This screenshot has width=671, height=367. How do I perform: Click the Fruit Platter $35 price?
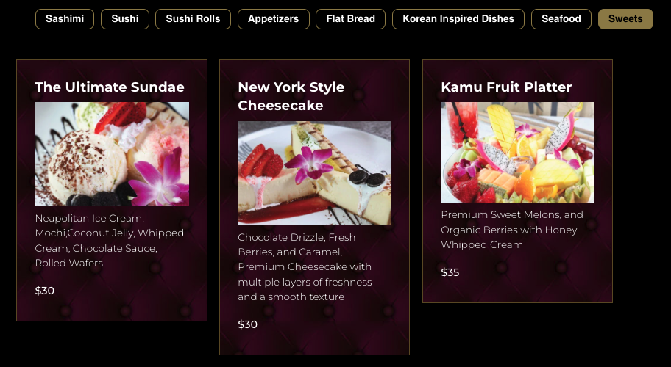(450, 272)
